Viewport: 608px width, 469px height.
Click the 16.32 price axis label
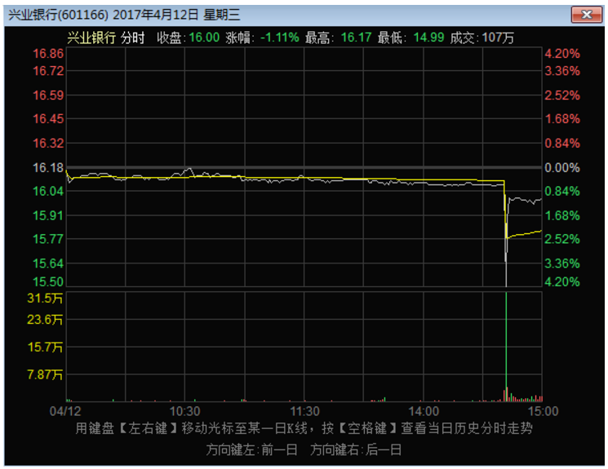tap(48, 144)
